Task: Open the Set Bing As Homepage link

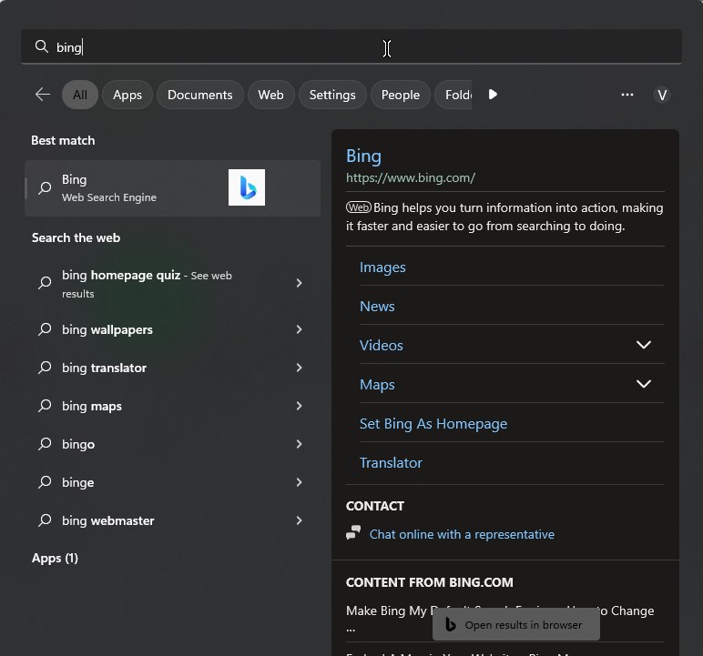Action: (x=433, y=423)
